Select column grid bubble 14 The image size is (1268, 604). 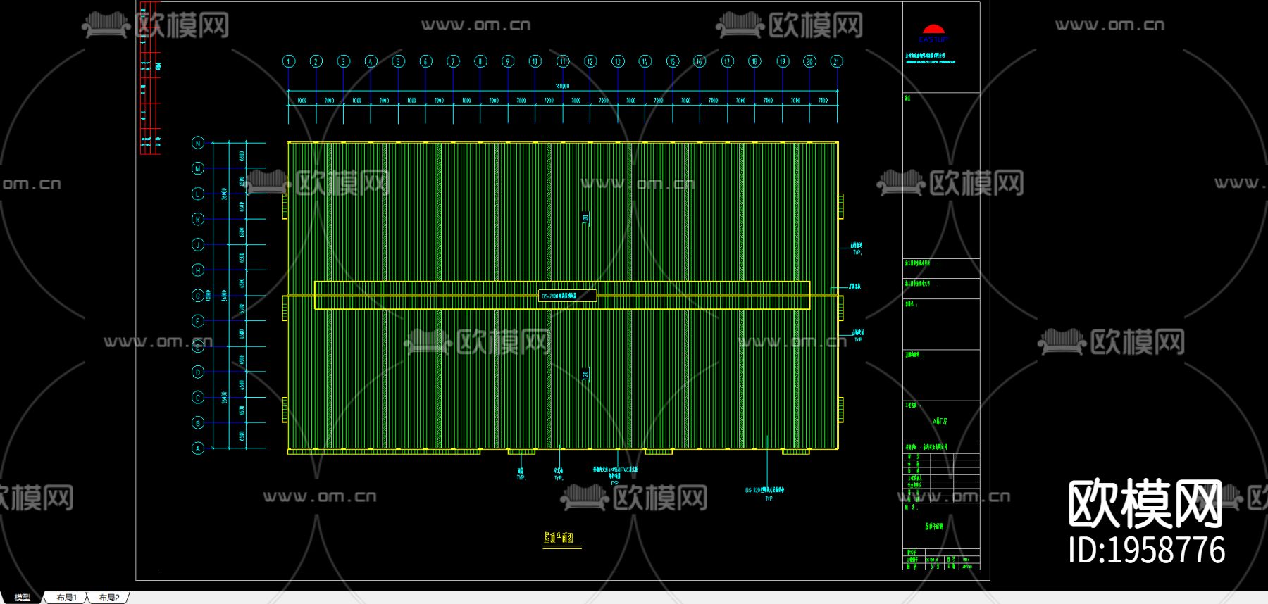click(x=645, y=61)
